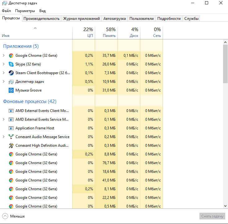
Task: Click Chrome icon in the 8,8 МБ row
Action: coord(11,154)
